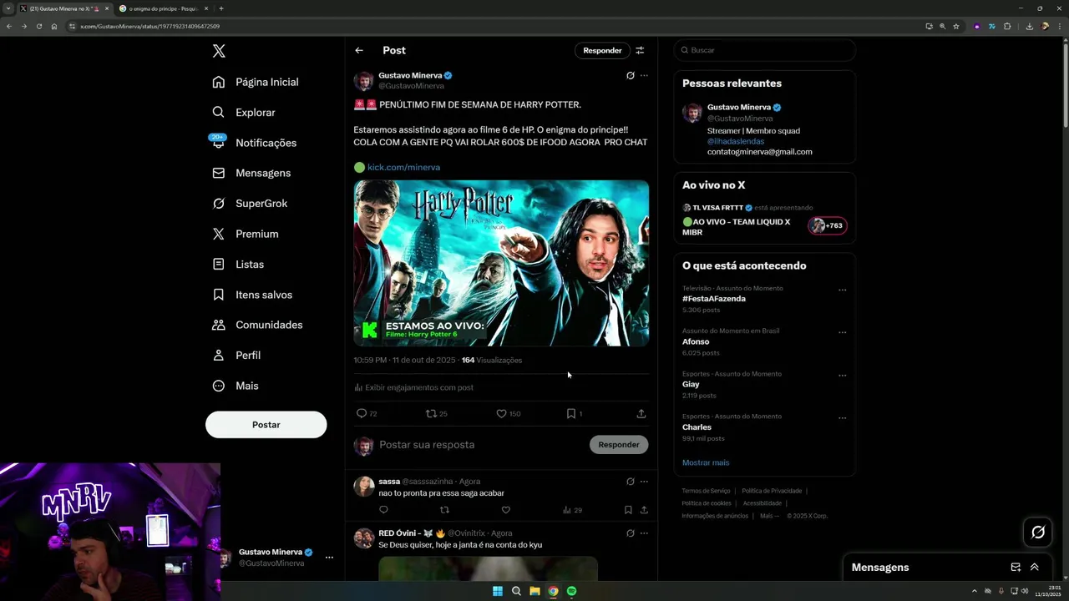The height and width of the screenshot is (601, 1069).
Task: Expand the Mais menu
Action: click(236, 386)
